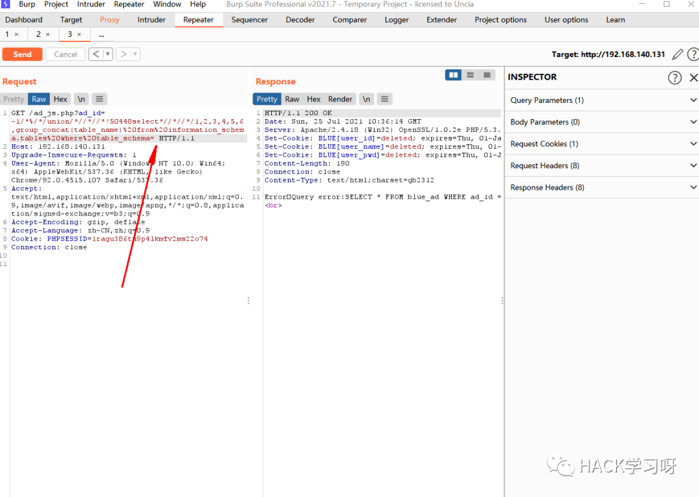Open Request panel hamburger options menu
The height and width of the screenshot is (497, 699).
100,99
